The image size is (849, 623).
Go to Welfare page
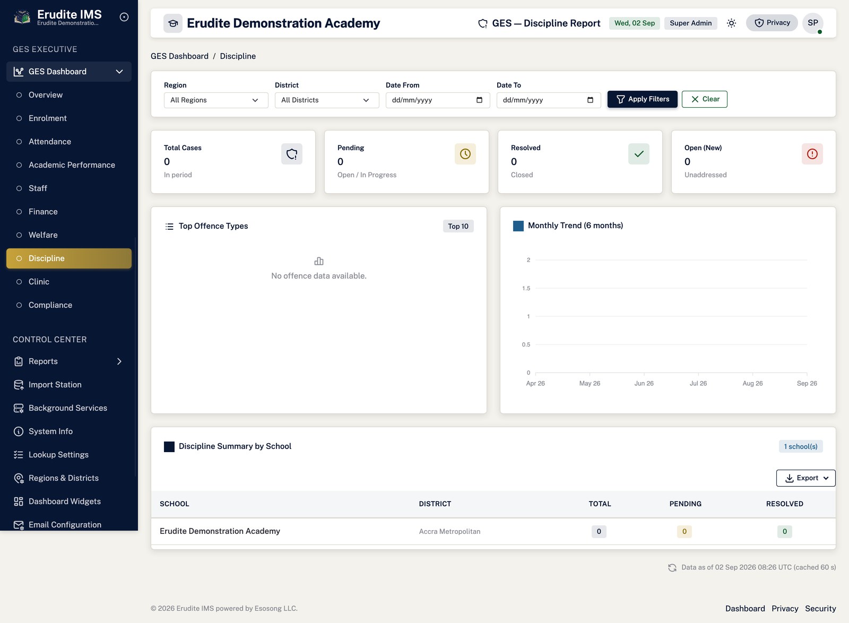(x=69, y=235)
